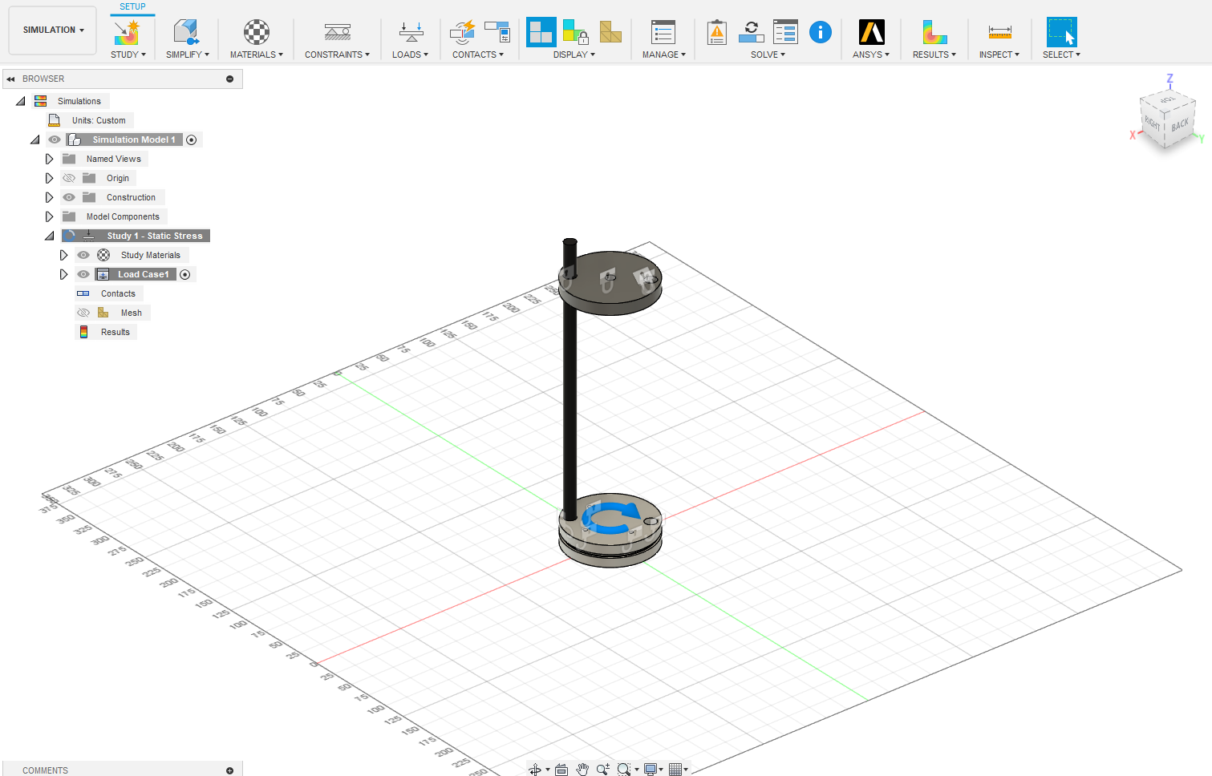1212x776 pixels.
Task: Expand the Named Views folder
Action: click(x=49, y=158)
